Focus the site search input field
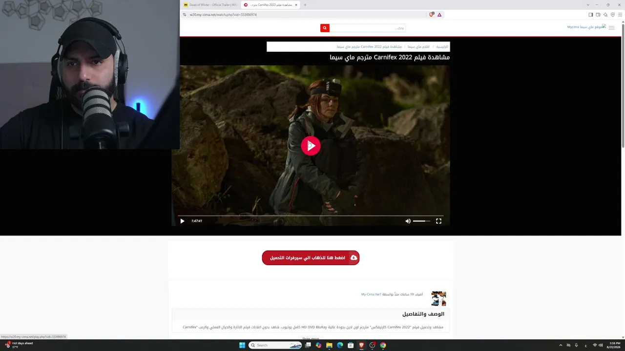The image size is (625, 351). 368,28
